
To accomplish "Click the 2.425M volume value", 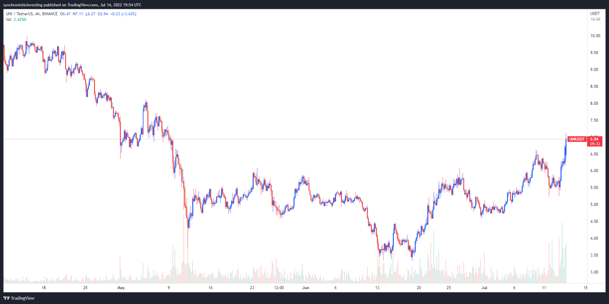I will point(20,20).
